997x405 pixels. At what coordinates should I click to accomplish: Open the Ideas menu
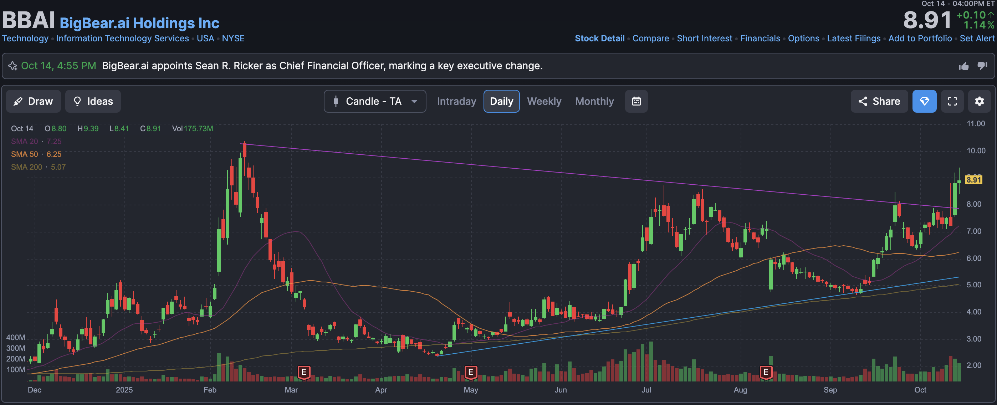click(93, 101)
